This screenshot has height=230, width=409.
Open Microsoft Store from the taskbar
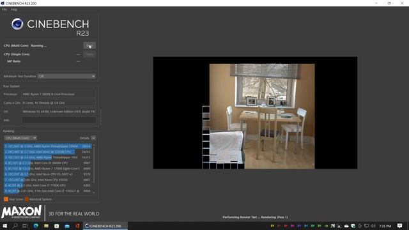(57, 226)
